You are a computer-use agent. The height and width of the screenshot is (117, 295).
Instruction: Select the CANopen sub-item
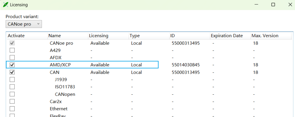(65, 94)
